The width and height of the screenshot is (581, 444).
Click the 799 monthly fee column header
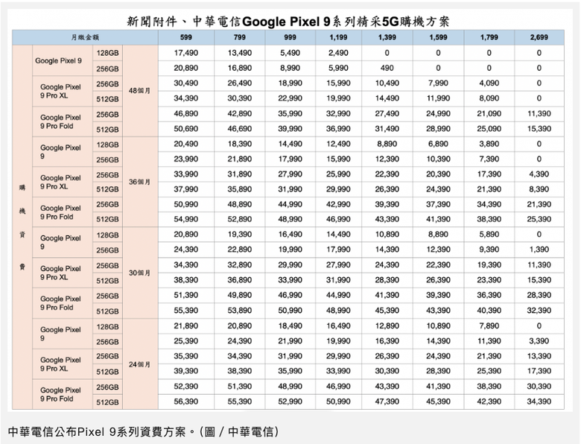click(x=239, y=37)
